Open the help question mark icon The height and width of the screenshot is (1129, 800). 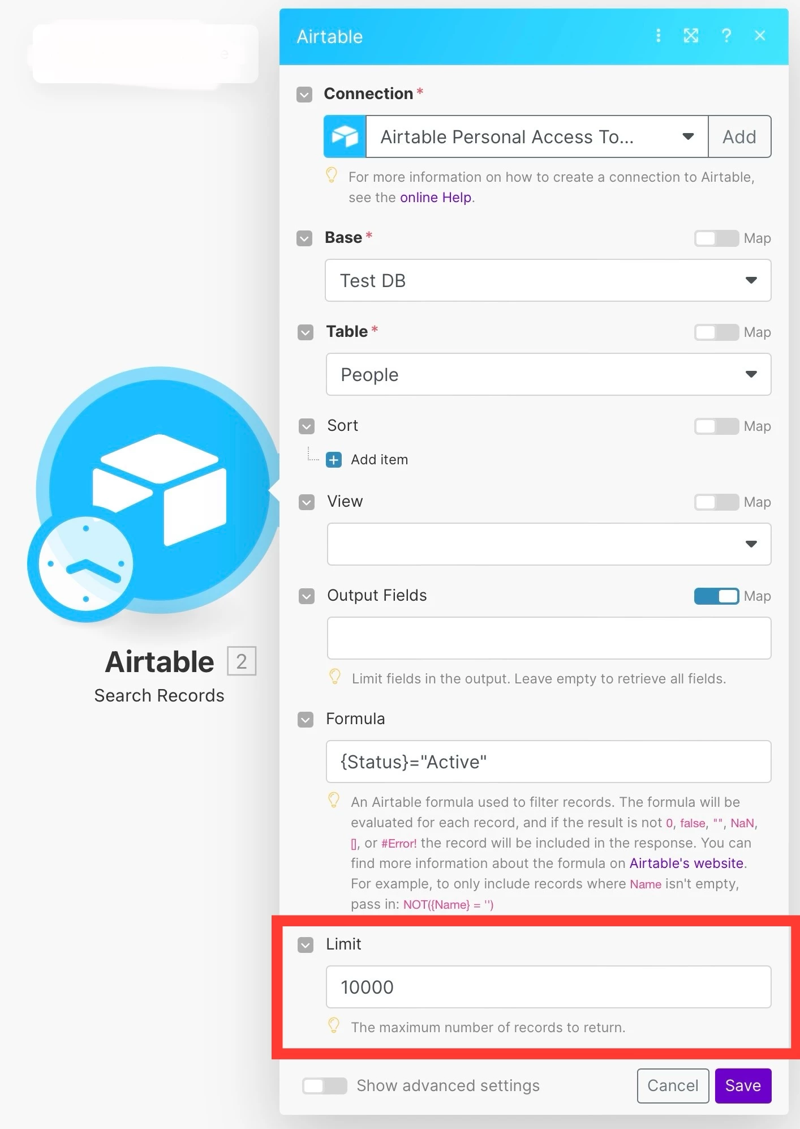click(x=726, y=36)
